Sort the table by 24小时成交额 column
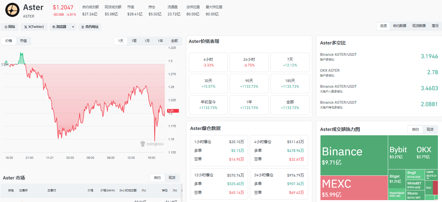The image size is (442, 202). 128,190
